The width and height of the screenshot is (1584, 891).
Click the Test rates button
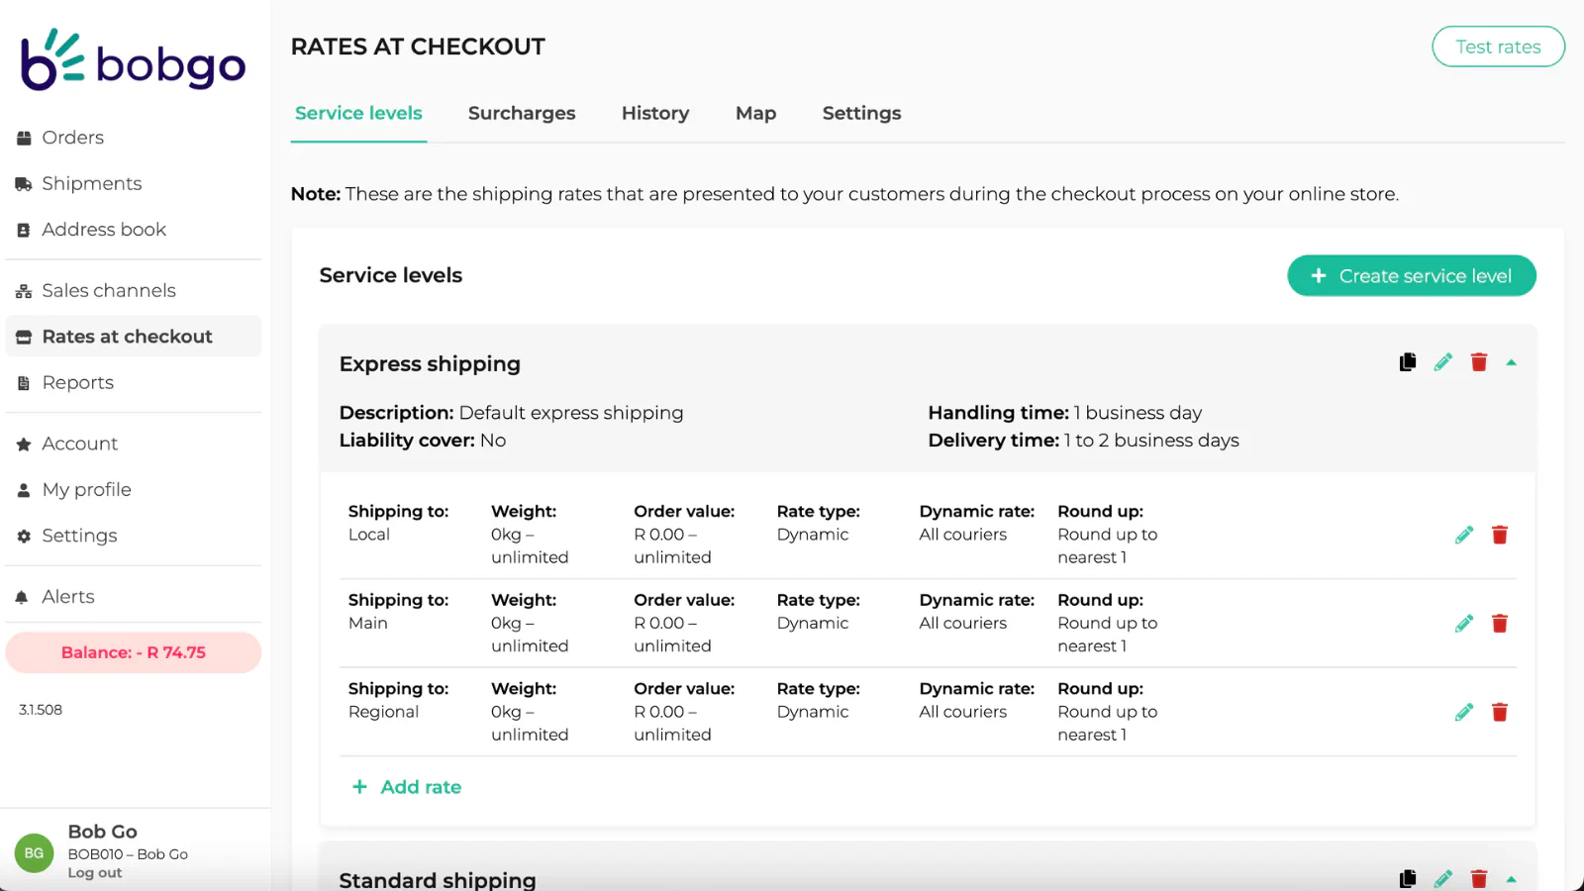(x=1498, y=47)
